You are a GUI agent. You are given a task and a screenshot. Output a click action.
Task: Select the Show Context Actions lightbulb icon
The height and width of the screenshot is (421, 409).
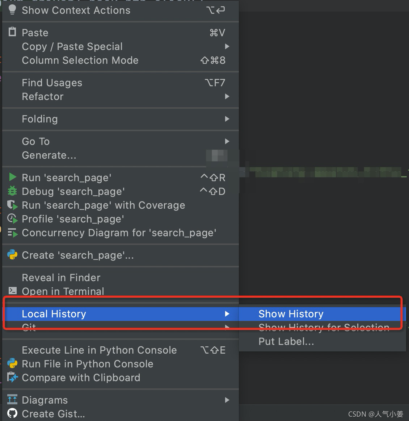click(12, 10)
